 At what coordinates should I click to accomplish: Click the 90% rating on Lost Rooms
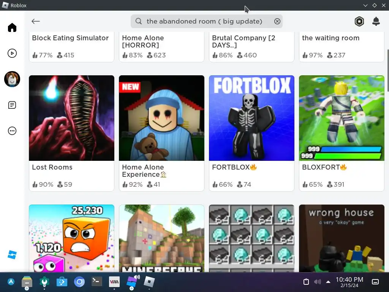[x=43, y=184]
